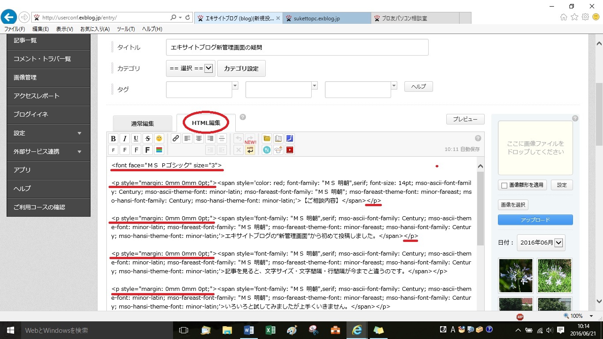This screenshot has width=603, height=339.
Task: Open the カテゴリ == 選択 == dropdown
Action: click(190, 68)
